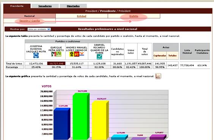The image size is (214, 140).
Task: Click the 02.30% percentage cell
Action: [x=99, y=67]
